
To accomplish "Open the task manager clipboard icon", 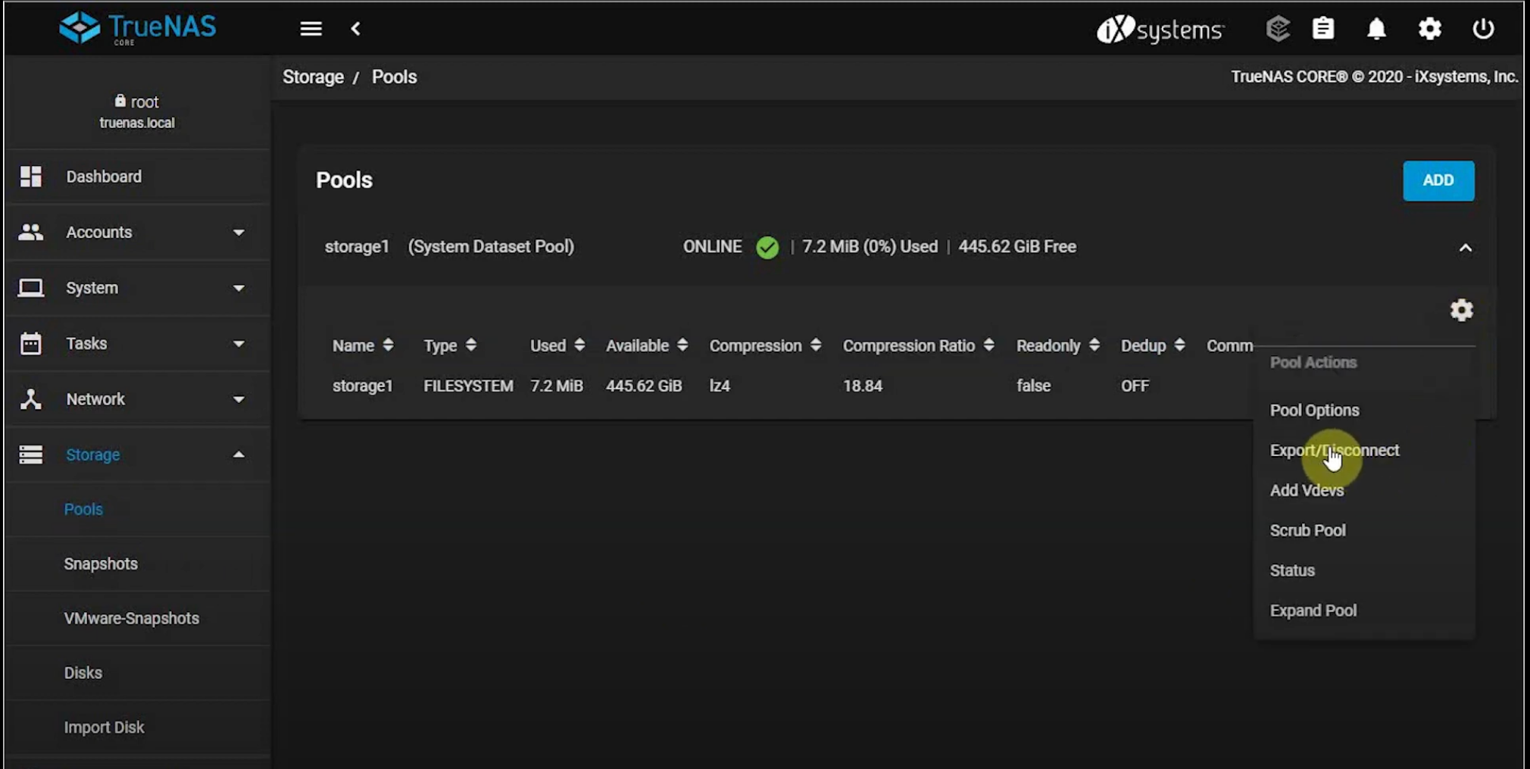I will tap(1322, 29).
